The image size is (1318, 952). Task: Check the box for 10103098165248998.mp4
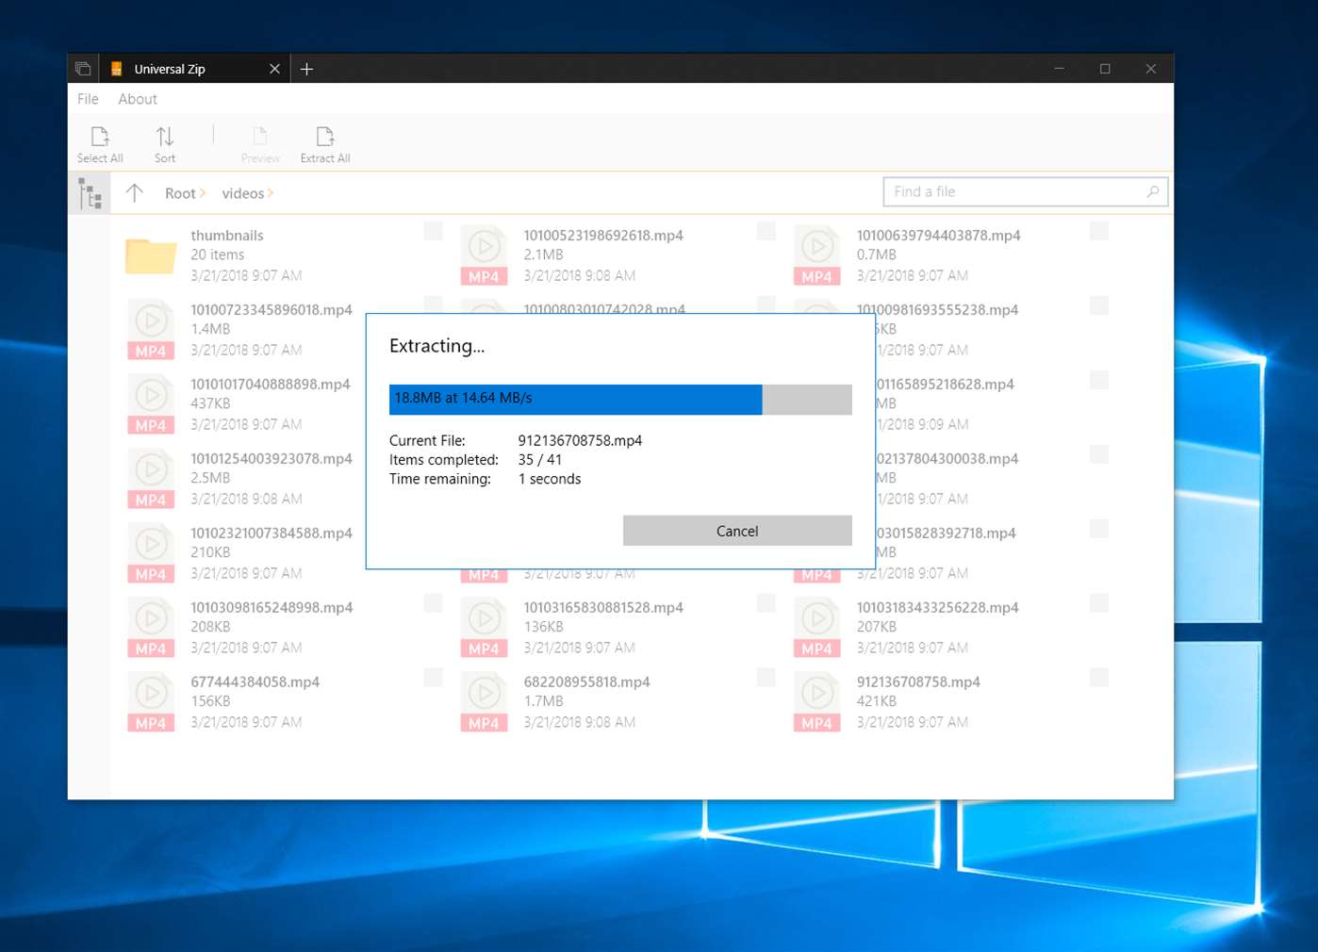tap(434, 603)
